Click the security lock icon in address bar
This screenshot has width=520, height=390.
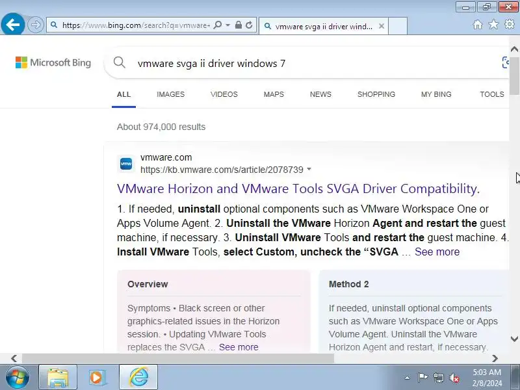click(x=238, y=25)
